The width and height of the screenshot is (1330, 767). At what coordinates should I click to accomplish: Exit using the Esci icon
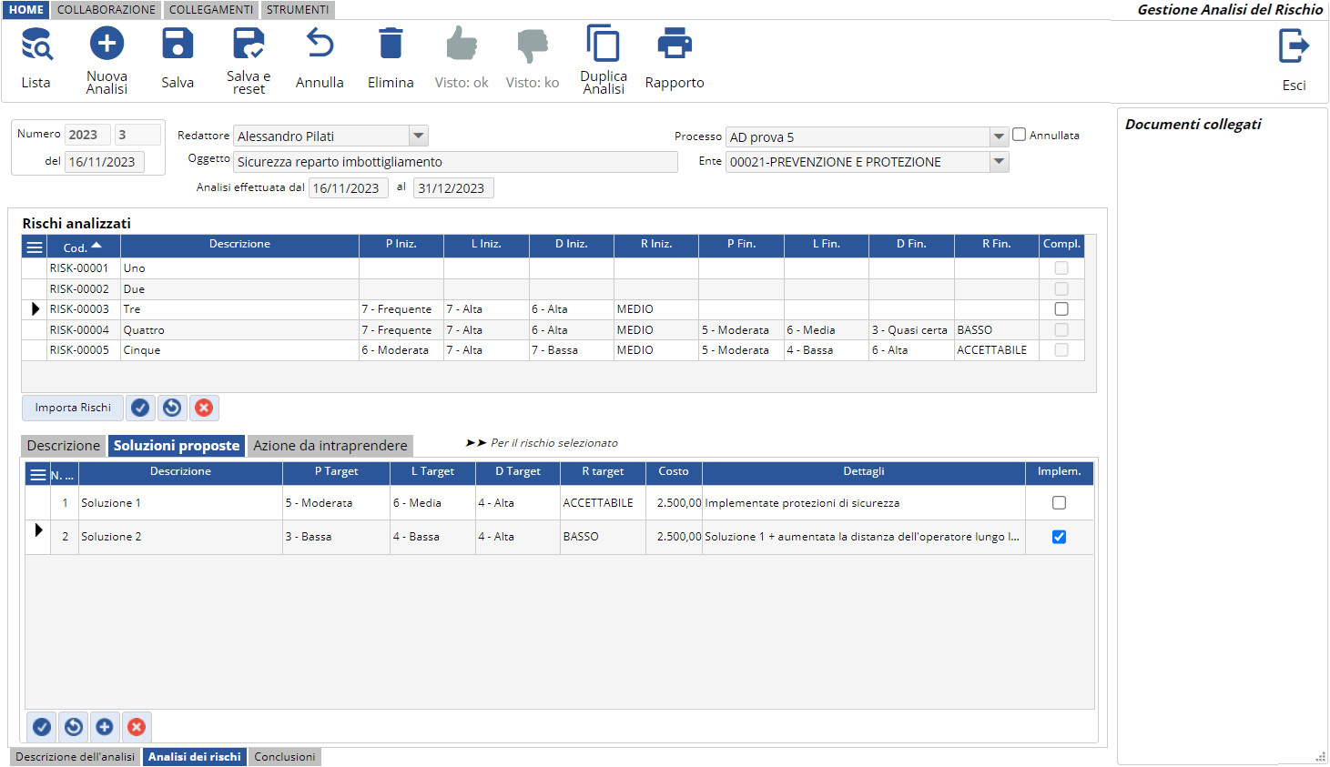[1294, 46]
